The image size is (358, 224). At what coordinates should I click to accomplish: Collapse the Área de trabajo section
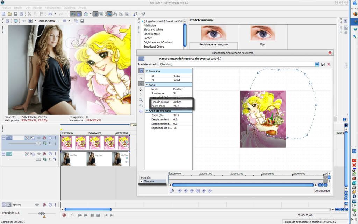coord(147,111)
